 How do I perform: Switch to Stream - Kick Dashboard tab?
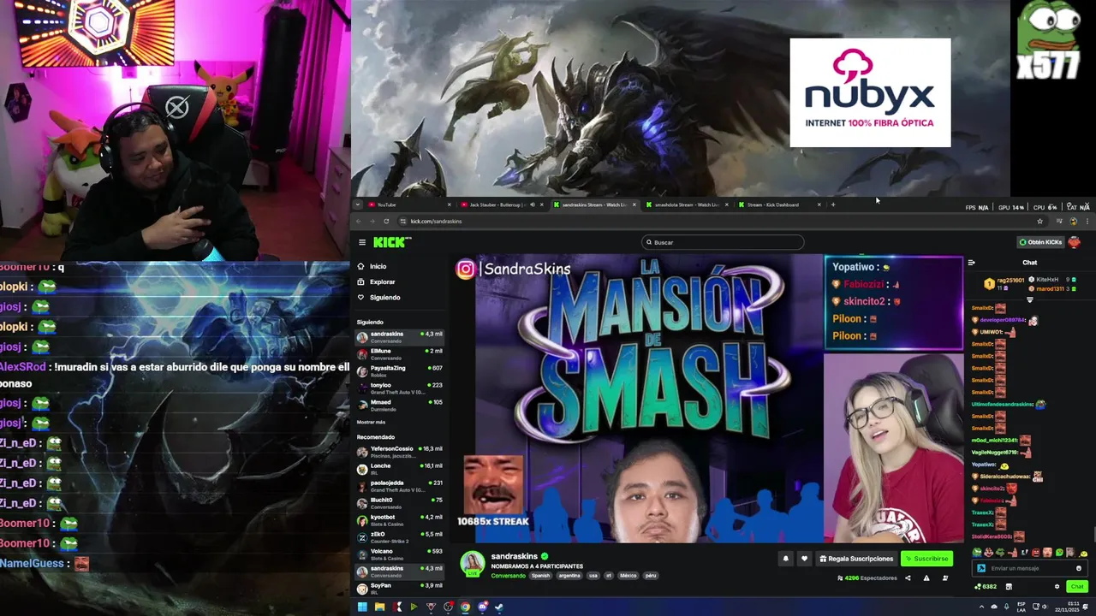coord(779,204)
